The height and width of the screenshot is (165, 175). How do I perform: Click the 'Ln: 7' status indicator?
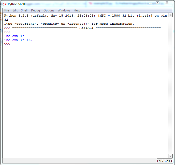coord(160,161)
